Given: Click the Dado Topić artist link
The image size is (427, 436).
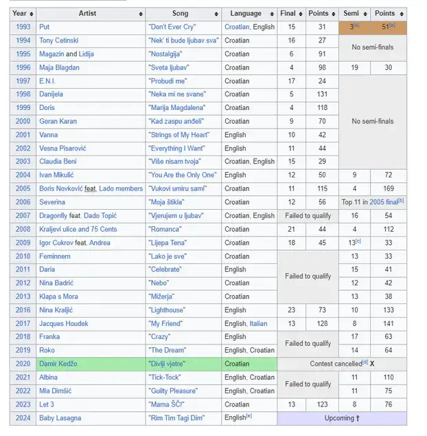Looking at the screenshot, I should coord(100,216).
